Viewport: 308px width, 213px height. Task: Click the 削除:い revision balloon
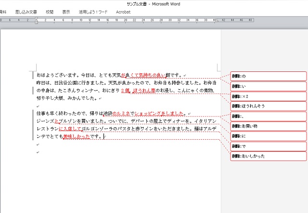point(268,86)
